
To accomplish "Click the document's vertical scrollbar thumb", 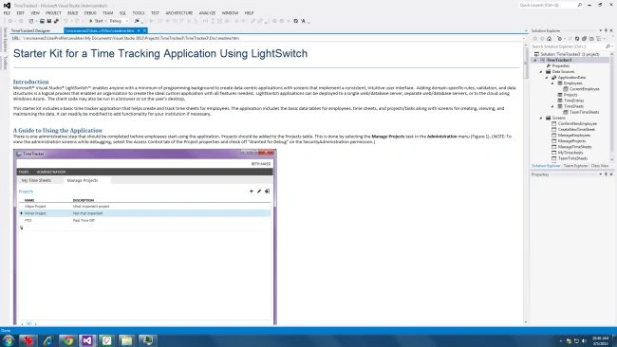I will [x=526, y=63].
